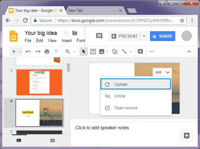Image resolution: width=200 pixels, height=149 pixels.
Task: Open the Chrome profile user button
Action: 162,3
